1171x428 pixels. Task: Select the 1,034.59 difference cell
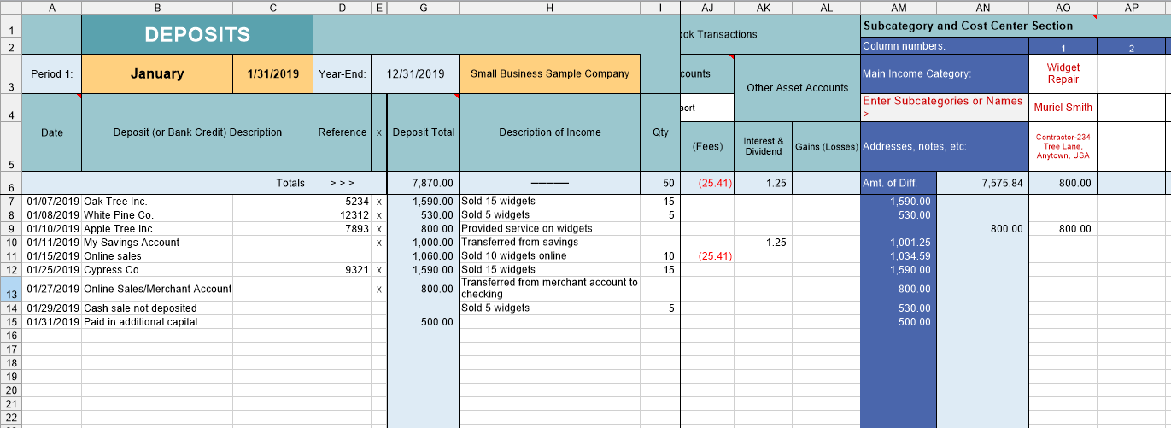tap(899, 256)
